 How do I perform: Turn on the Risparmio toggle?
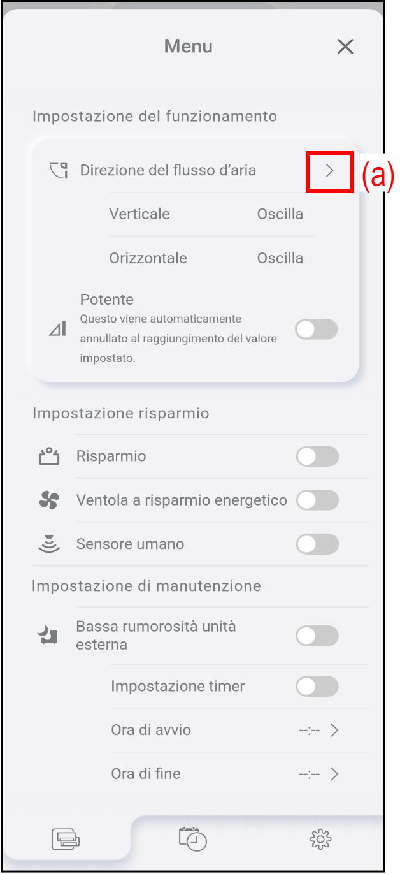click(x=317, y=456)
